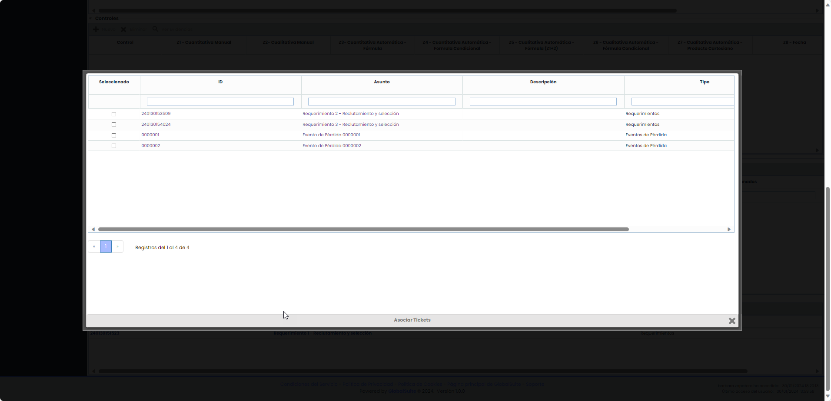
Task: Click the table's left scroll arrow
Action: coord(93,229)
